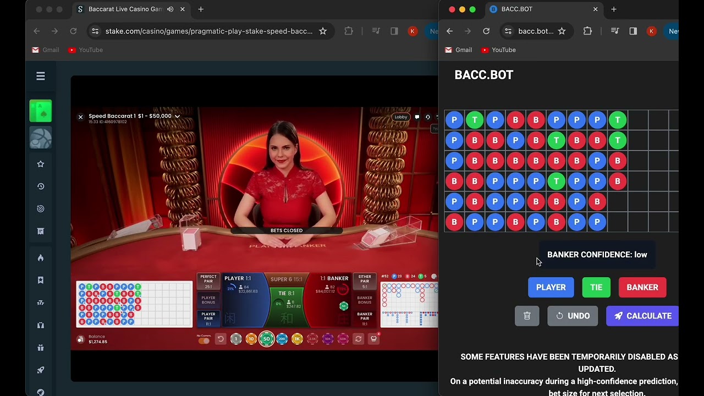Open the bookmark-star icon in Stake sidebar

coord(41,280)
